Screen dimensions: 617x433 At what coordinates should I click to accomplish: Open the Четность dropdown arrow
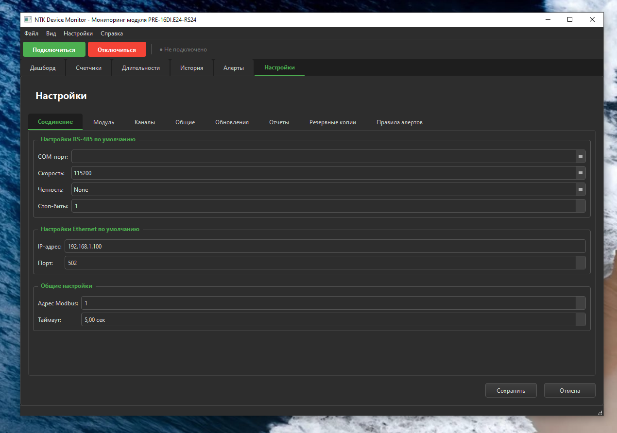tap(580, 189)
